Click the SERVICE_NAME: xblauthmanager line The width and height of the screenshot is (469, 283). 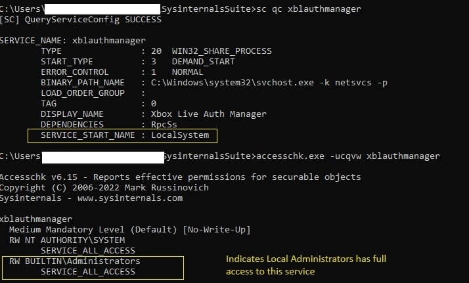point(72,40)
